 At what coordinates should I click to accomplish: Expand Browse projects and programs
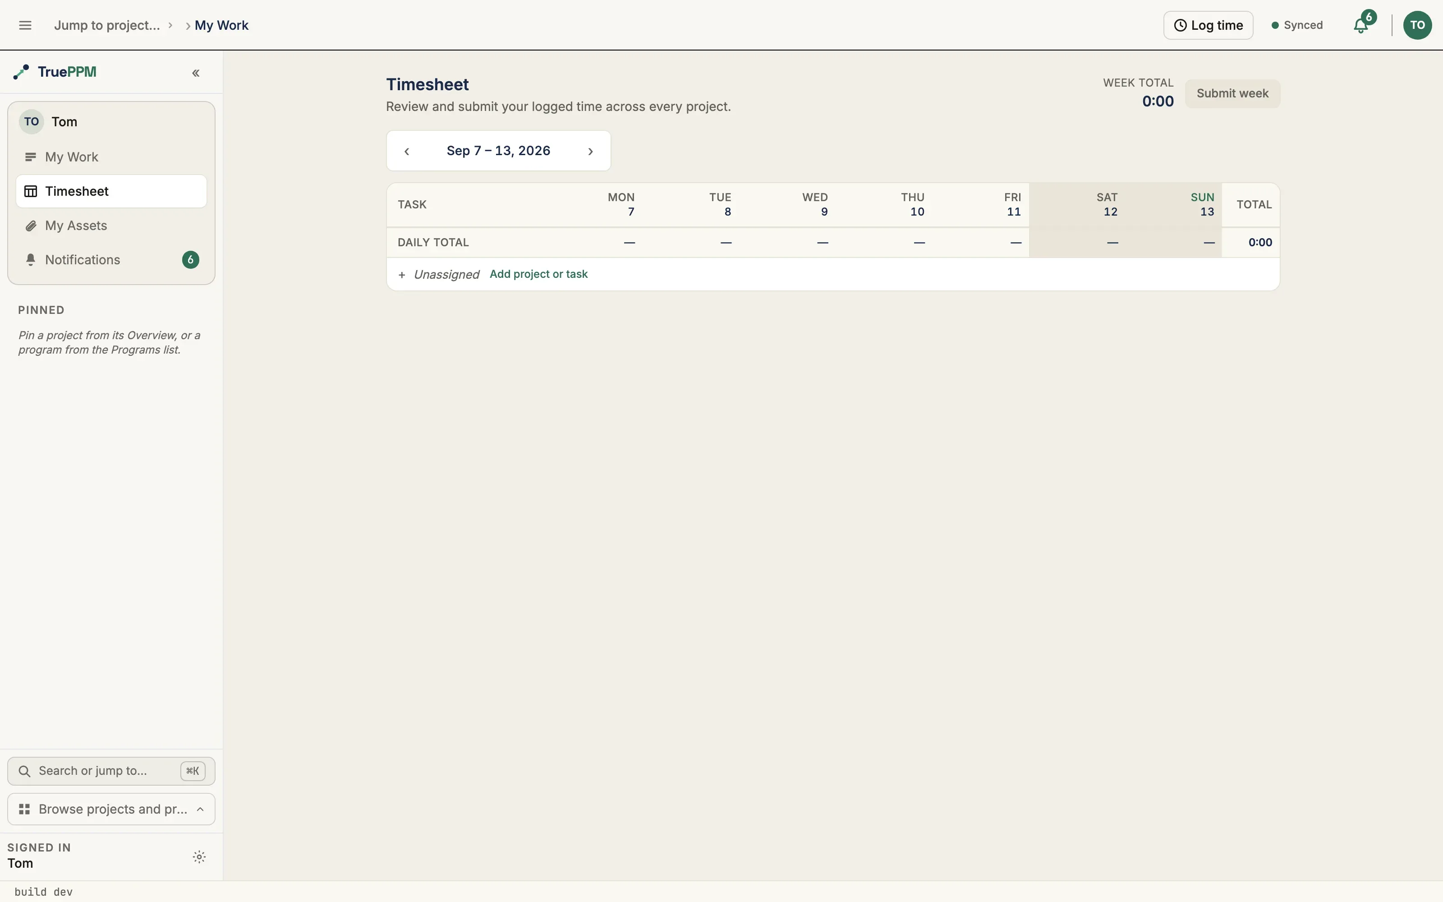111,809
